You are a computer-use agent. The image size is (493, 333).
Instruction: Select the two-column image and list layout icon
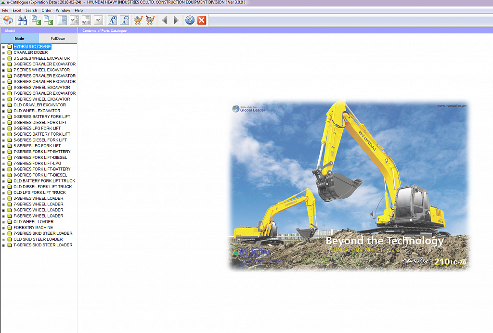tap(74, 20)
